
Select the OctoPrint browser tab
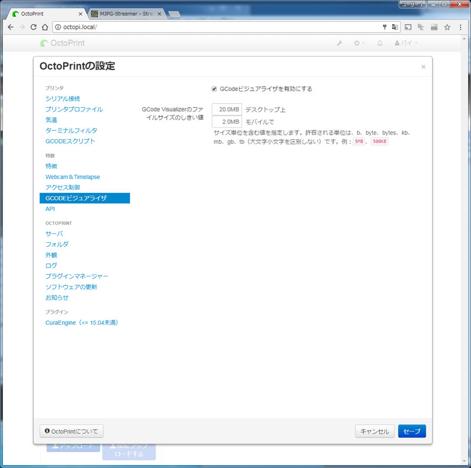pos(45,14)
